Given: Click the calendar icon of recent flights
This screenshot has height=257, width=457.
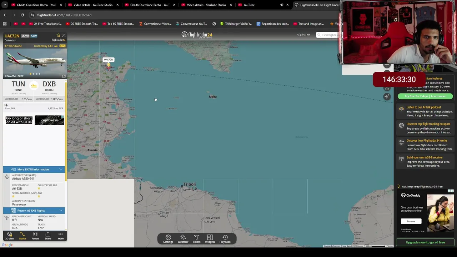Looking at the screenshot, I should (13, 211).
